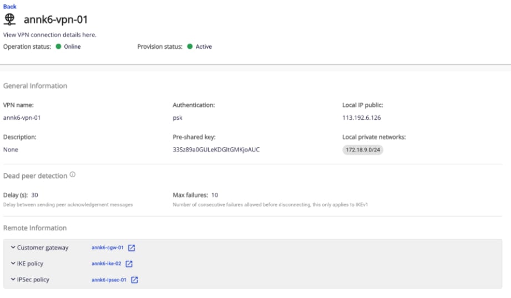Expand the IKE policy section chevron
This screenshot has width=511, height=298.
pyautogui.click(x=13, y=264)
